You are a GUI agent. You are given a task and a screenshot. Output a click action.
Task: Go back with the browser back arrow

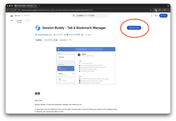8,10
